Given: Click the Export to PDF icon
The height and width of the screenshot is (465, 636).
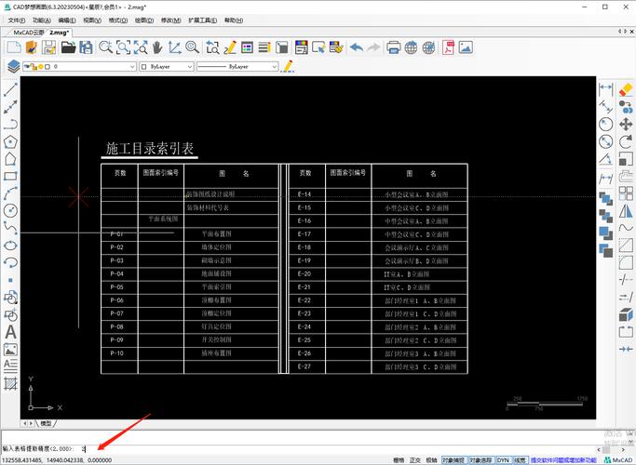Looking at the screenshot, I should click(449, 46).
